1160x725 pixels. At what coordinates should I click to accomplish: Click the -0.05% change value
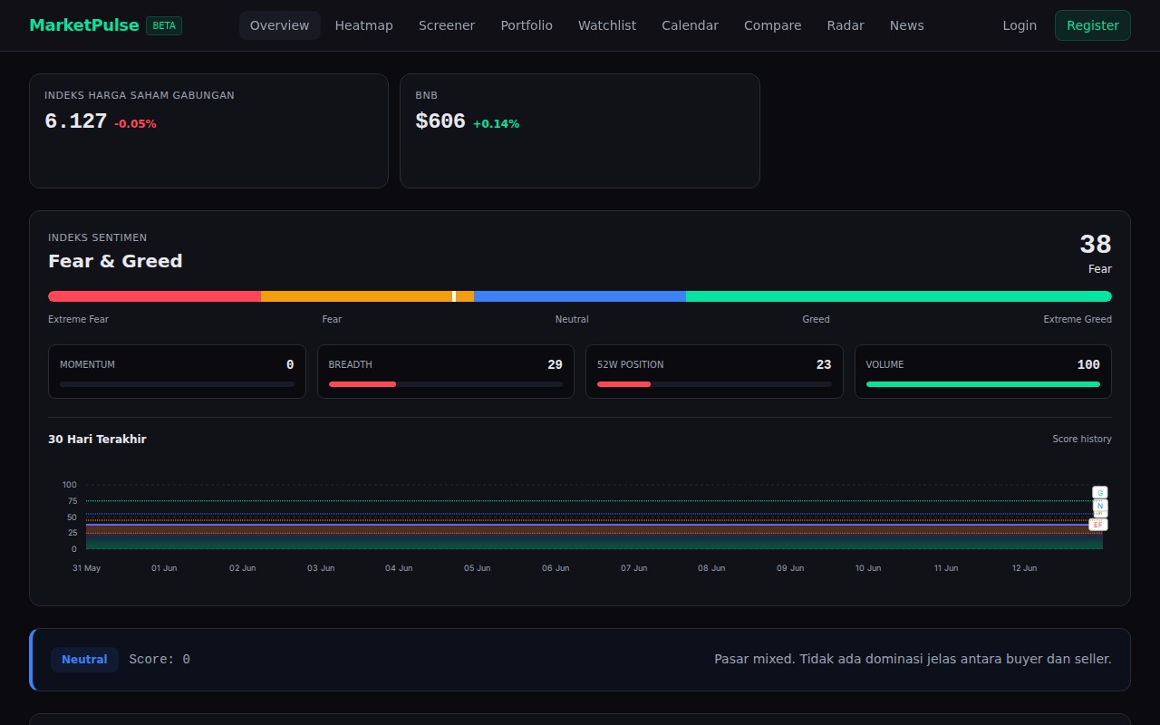pos(135,124)
